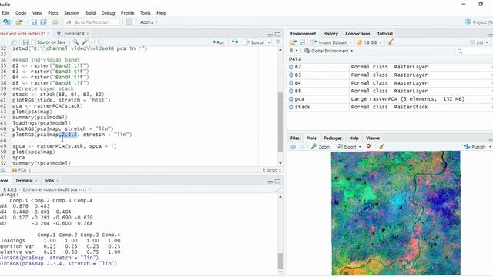The image size is (493, 277).
Task: Change the R Script file type selector
Action: pyautogui.click(x=271, y=170)
